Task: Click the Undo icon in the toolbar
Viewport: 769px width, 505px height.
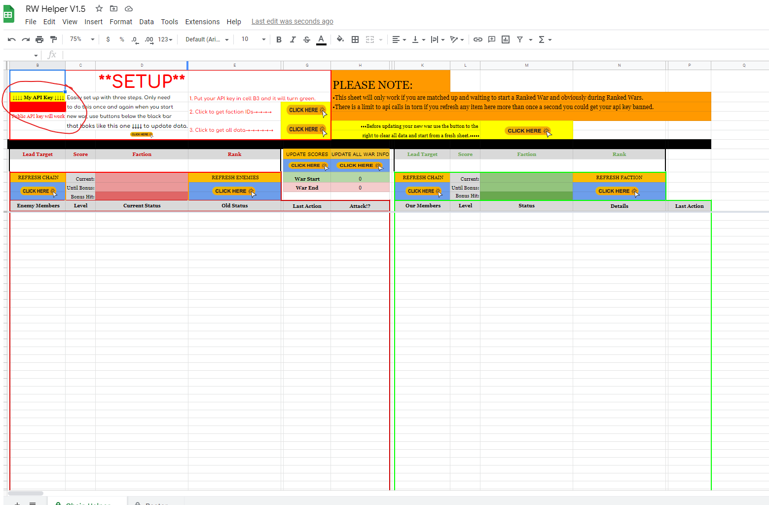Action: [x=12, y=39]
